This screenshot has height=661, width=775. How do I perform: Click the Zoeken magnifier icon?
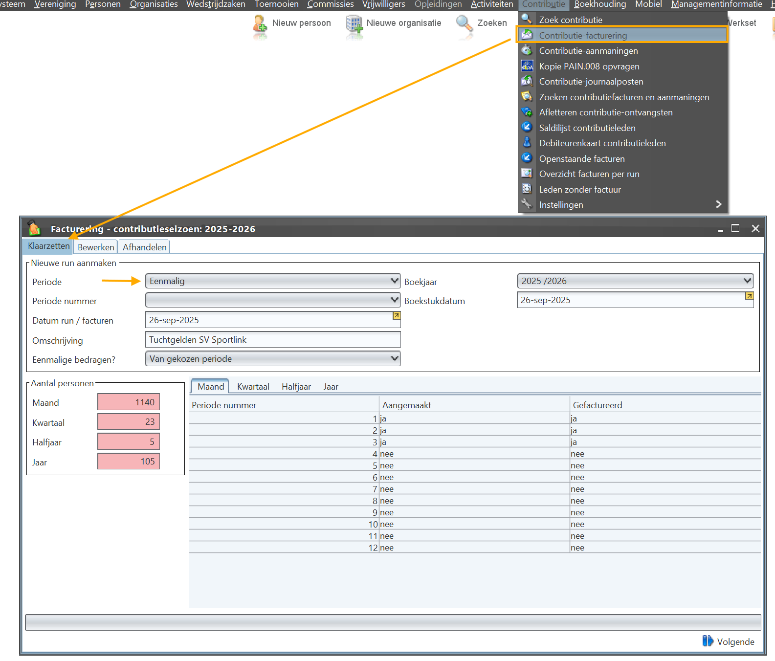click(464, 23)
